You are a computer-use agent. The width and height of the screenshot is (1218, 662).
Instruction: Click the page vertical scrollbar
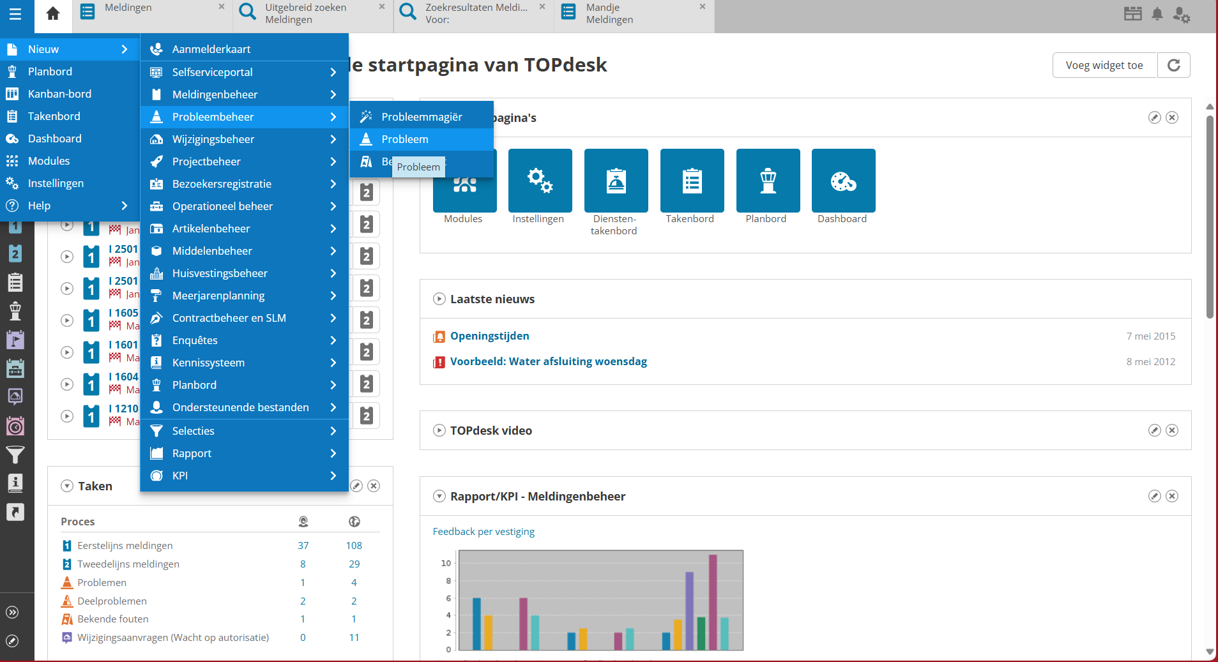(x=1210, y=217)
